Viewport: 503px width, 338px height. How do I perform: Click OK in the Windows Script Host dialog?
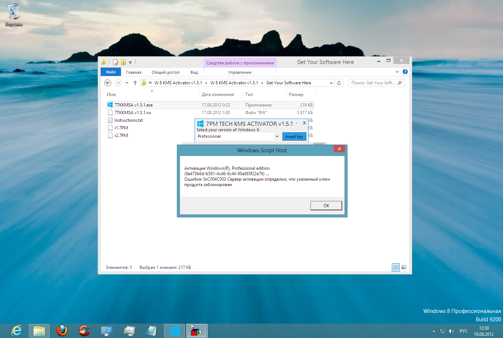click(326, 206)
